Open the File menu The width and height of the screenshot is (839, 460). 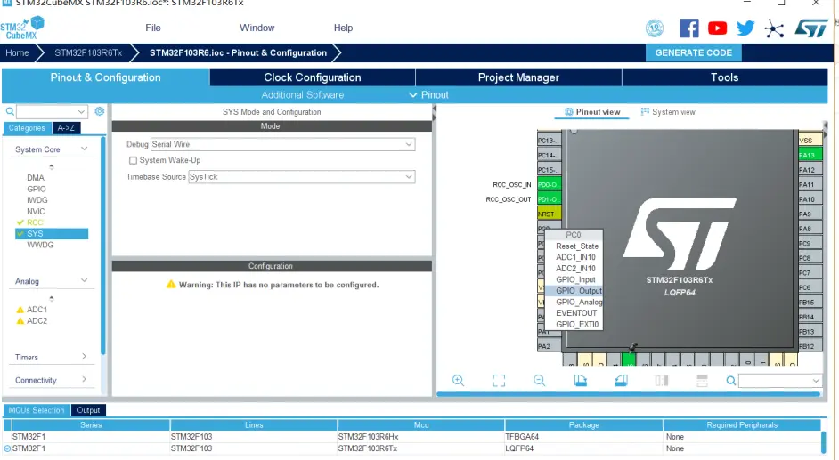pyautogui.click(x=153, y=28)
